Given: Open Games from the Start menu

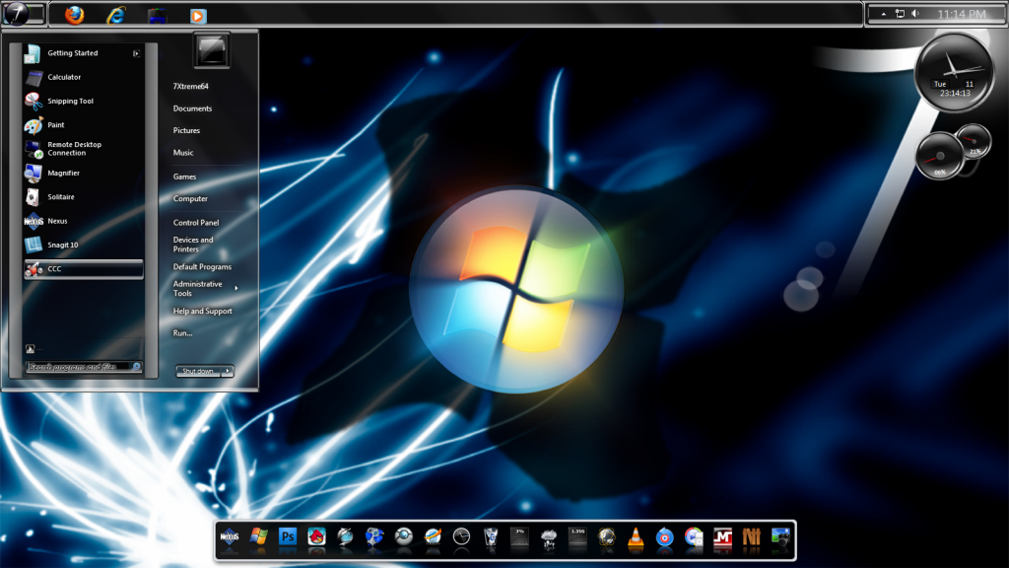Looking at the screenshot, I should (x=184, y=177).
